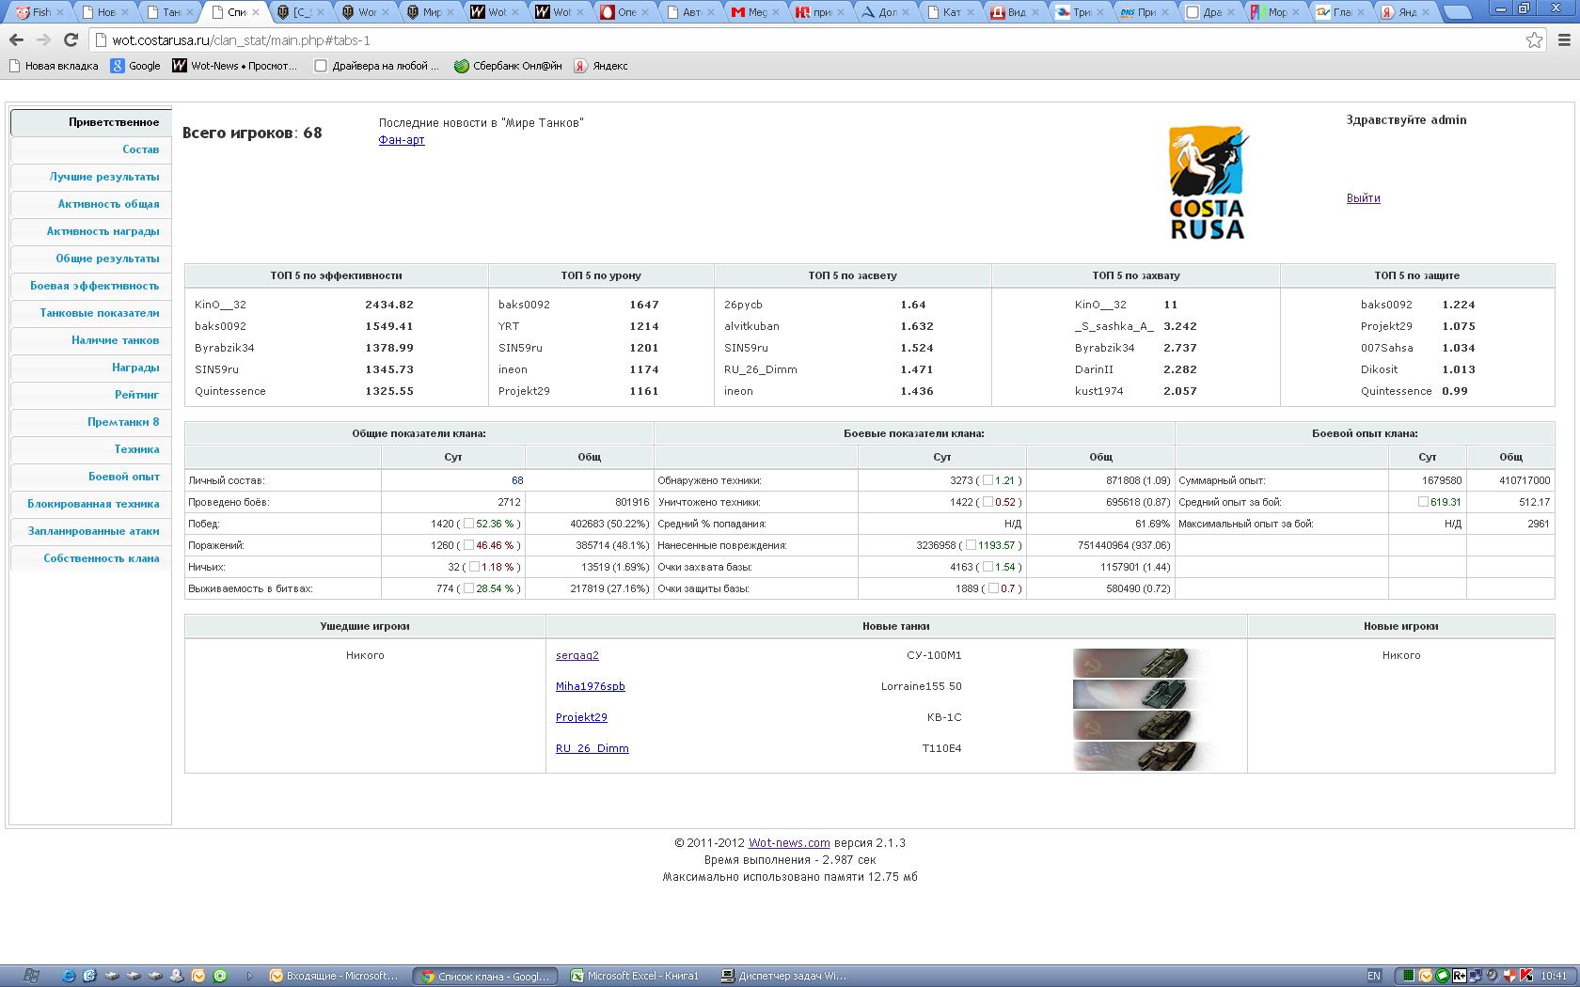Open the Chrome menu button
The image size is (1580, 987).
(x=1565, y=39)
